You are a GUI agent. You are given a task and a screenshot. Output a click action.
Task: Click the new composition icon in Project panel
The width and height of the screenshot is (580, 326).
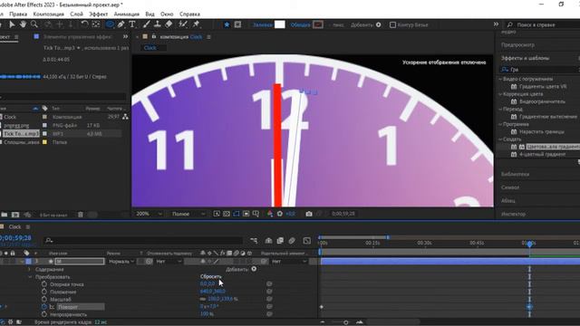tap(15, 215)
